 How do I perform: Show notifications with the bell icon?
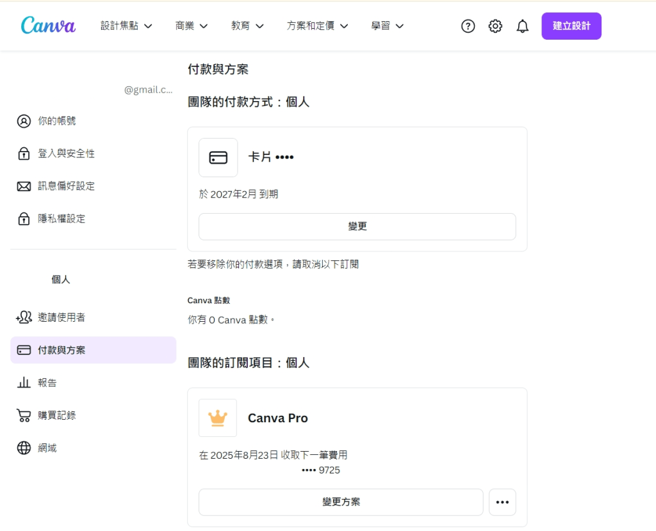click(x=523, y=26)
